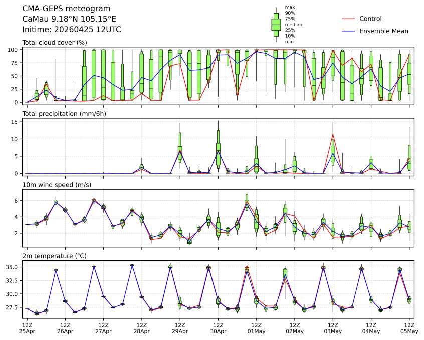
Task: Click the box-plot symbol in the legend
Action: pyautogui.click(x=276, y=24)
